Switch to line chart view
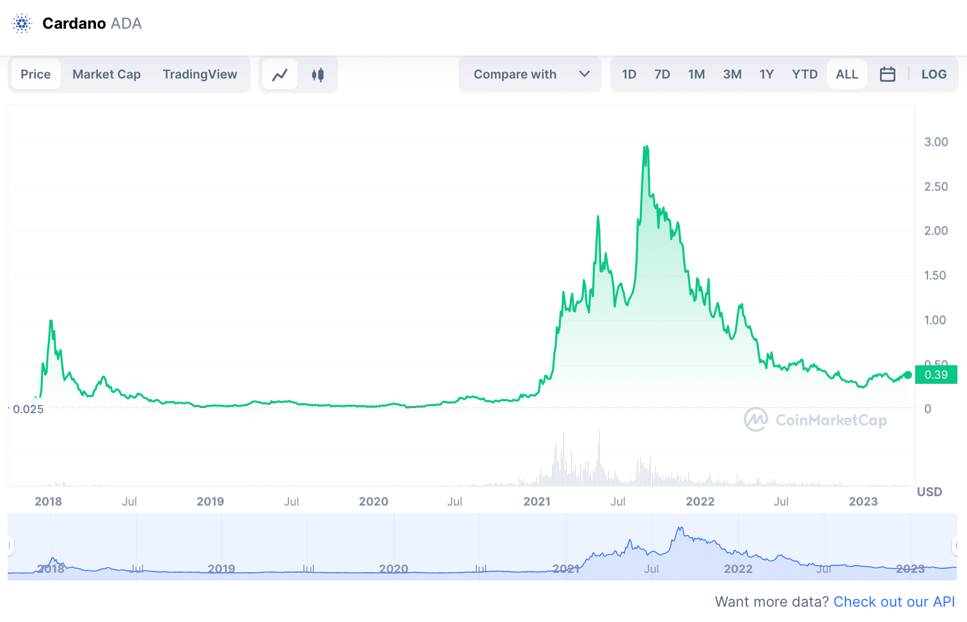This screenshot has width=967, height=622. pyautogui.click(x=280, y=75)
